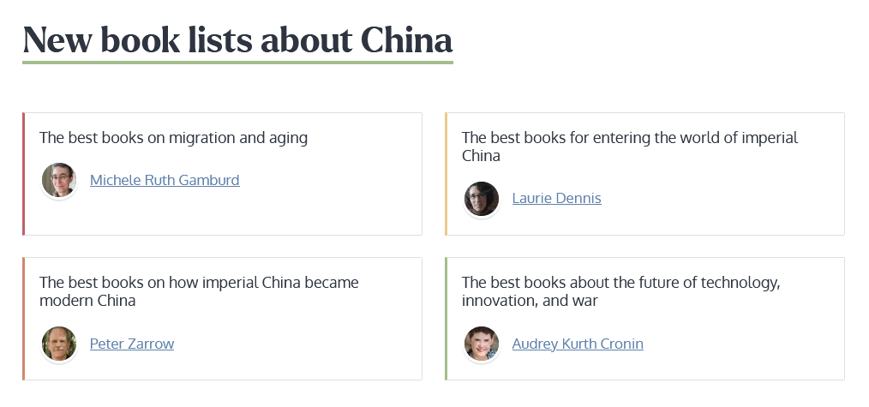The width and height of the screenshot is (869, 407).
Task: Click the red accent bar on the migration card
Action: (x=24, y=174)
